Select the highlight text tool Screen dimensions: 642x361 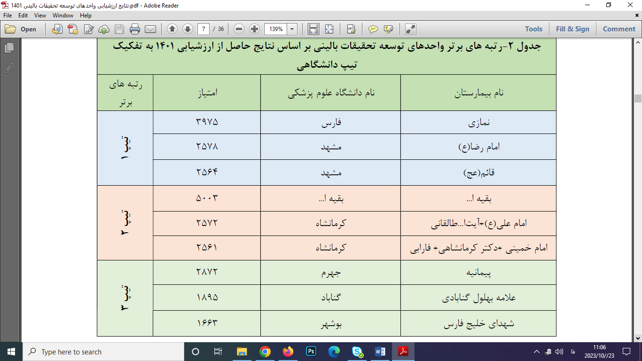388,29
